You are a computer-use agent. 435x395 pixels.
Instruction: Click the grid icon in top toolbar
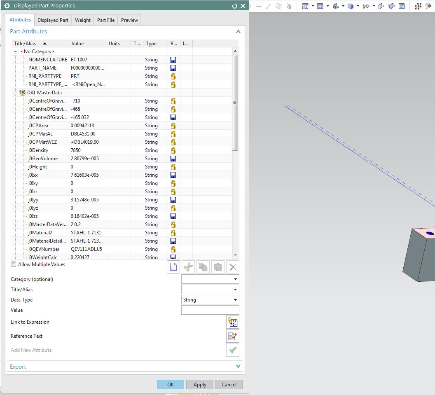pos(289,6)
